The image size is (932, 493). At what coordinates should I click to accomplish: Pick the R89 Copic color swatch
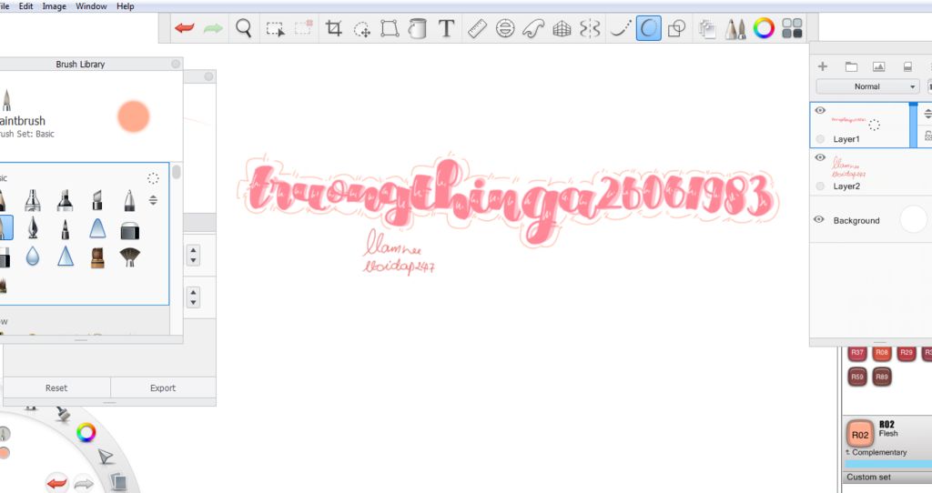point(881,377)
